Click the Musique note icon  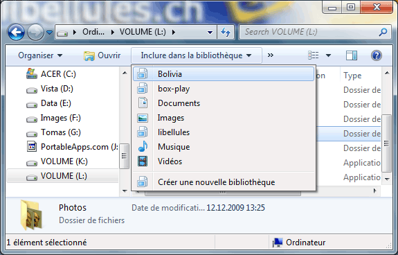tap(143, 146)
